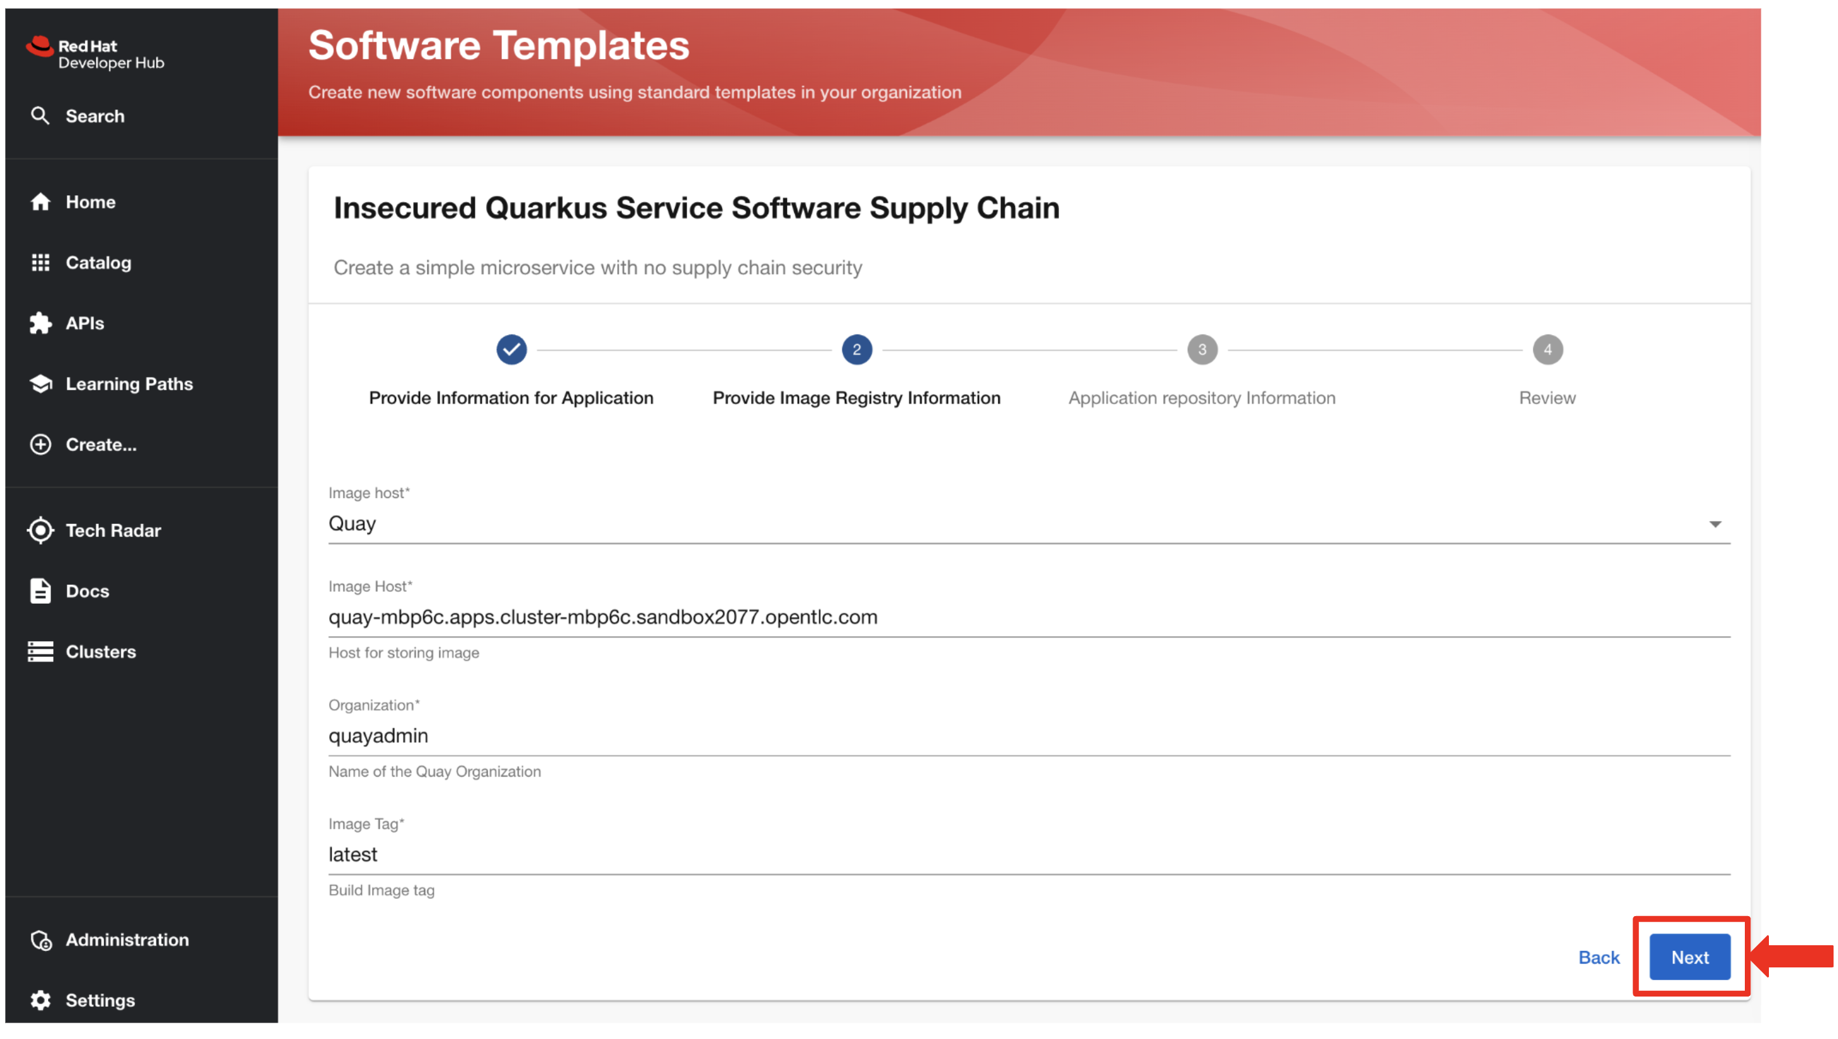Image resolution: width=1838 pixels, height=1039 pixels.
Task: Click the Settings gear icon
Action: click(41, 1000)
